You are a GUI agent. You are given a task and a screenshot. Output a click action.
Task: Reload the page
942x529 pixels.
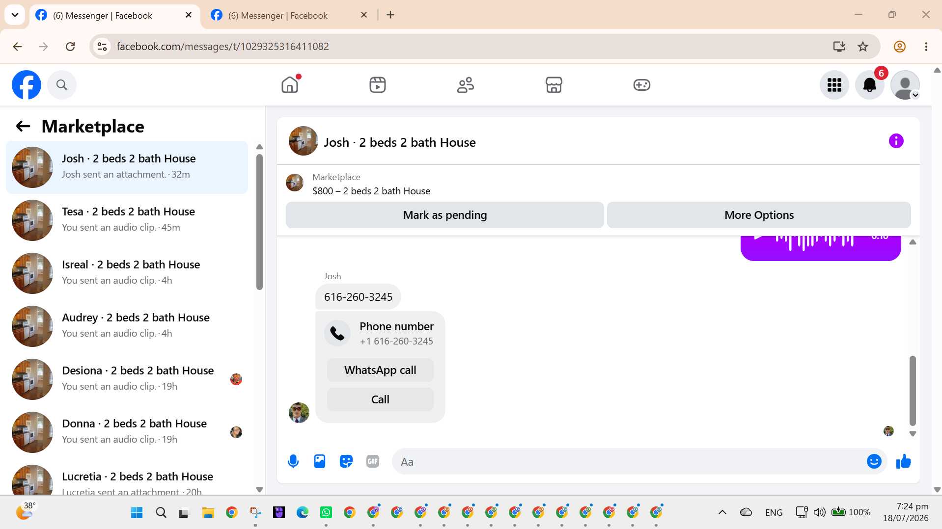click(x=70, y=47)
